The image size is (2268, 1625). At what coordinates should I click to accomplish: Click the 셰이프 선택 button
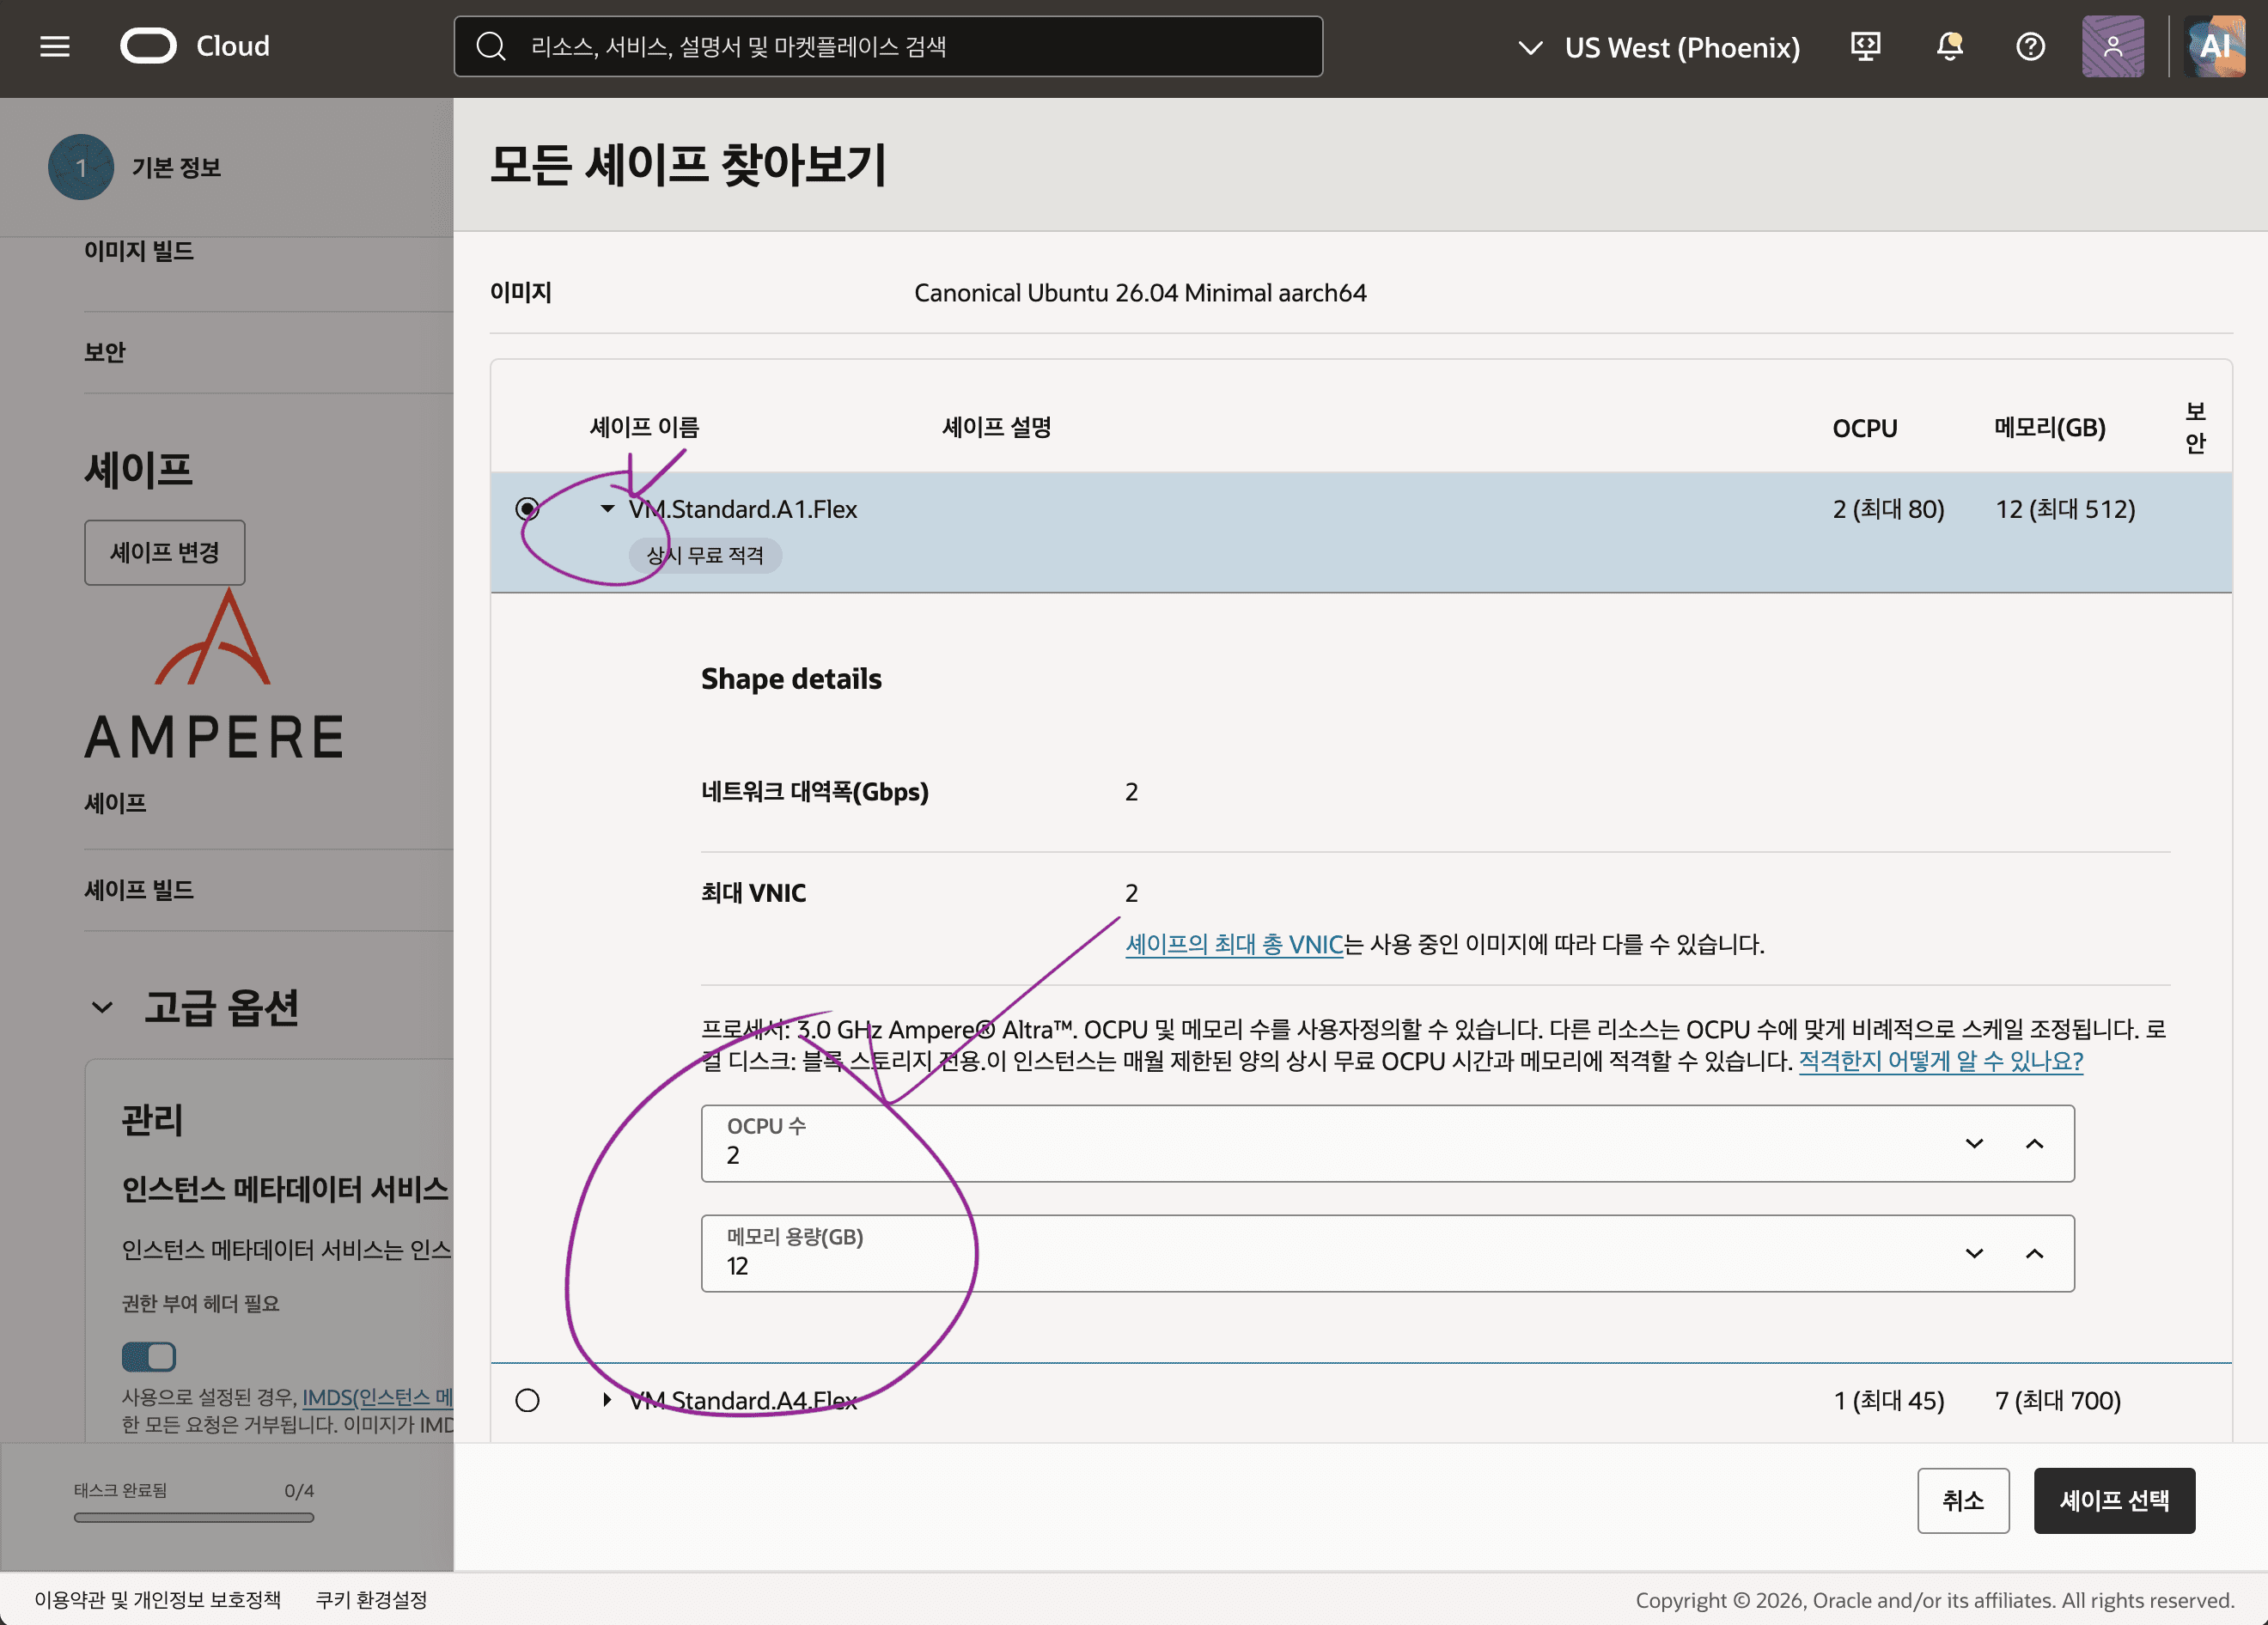click(2114, 1500)
